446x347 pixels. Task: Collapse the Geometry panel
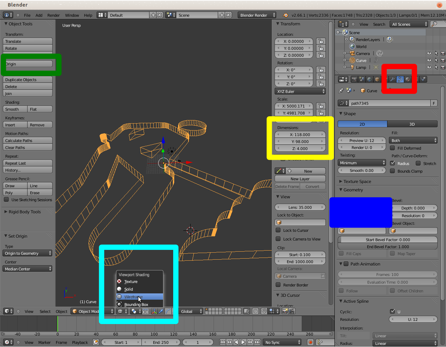353,190
